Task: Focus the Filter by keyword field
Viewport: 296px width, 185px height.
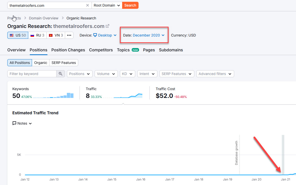Action: tap(32, 74)
